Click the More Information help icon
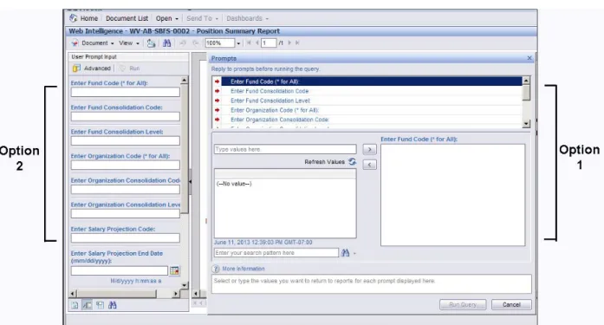 coord(216,269)
